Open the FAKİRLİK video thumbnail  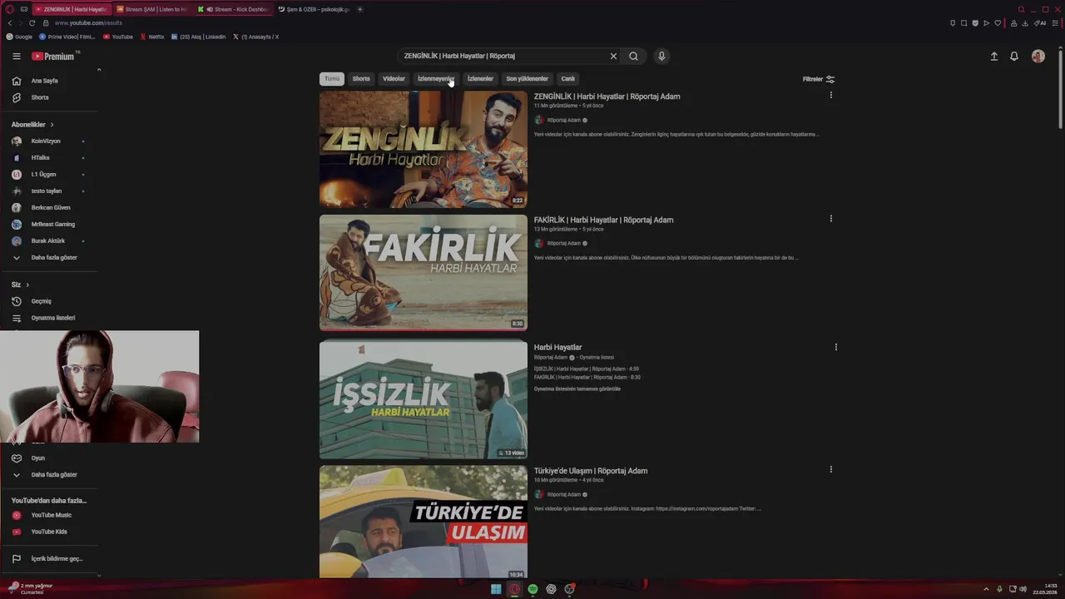pyautogui.click(x=424, y=273)
